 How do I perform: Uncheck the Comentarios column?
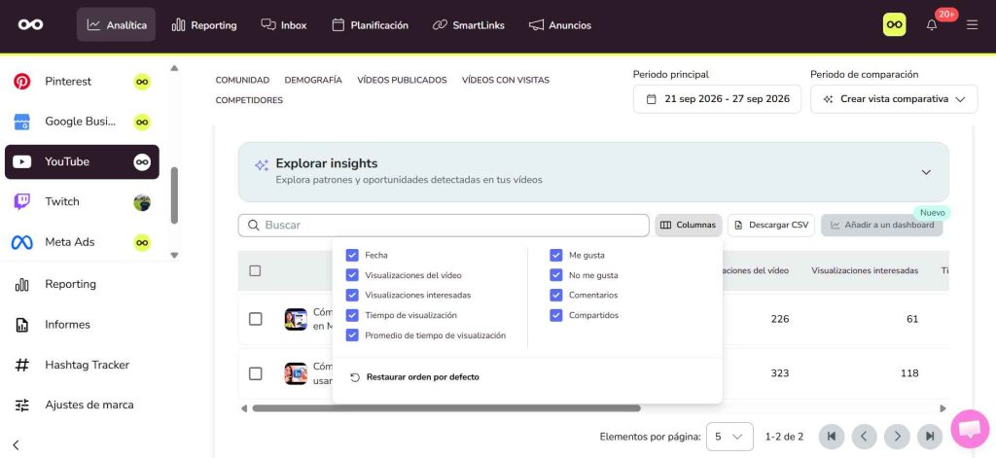(x=556, y=296)
